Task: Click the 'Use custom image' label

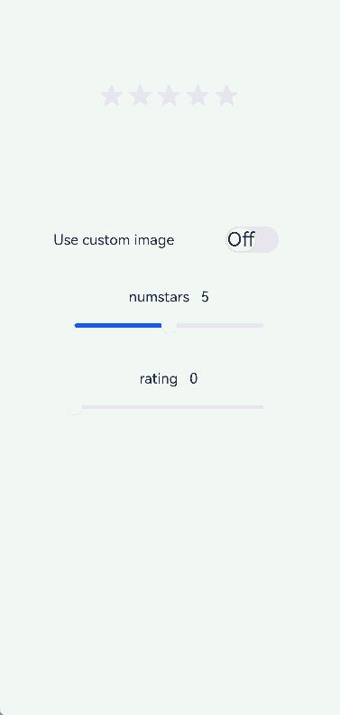Action: coord(114,240)
